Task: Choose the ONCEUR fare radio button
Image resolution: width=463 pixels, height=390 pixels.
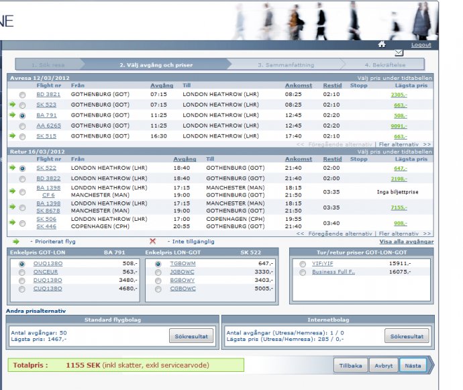Action: tap(23, 273)
